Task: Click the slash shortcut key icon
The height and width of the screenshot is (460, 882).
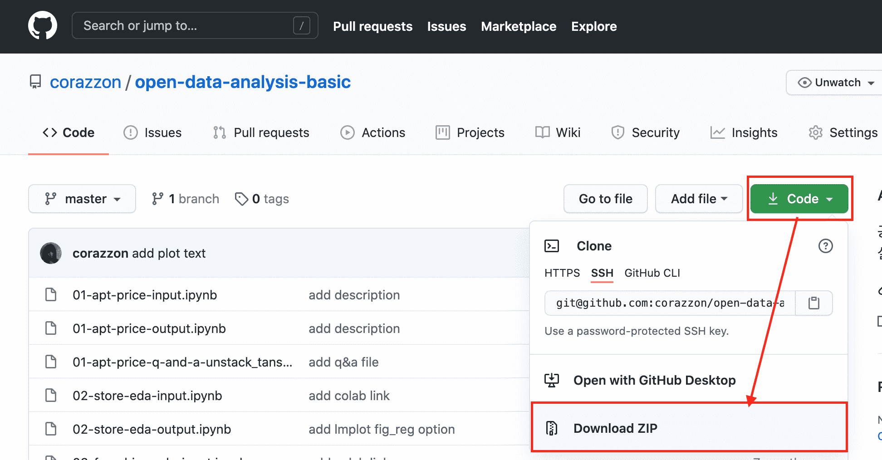Action: coord(302,25)
